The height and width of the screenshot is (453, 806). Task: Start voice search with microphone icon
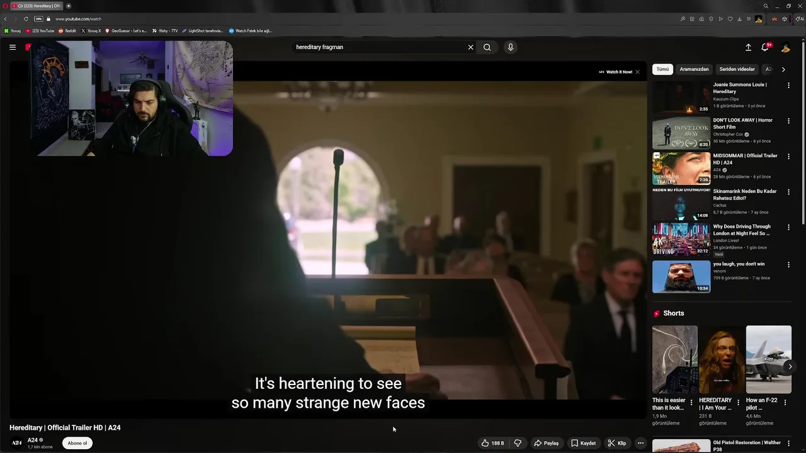tap(511, 47)
